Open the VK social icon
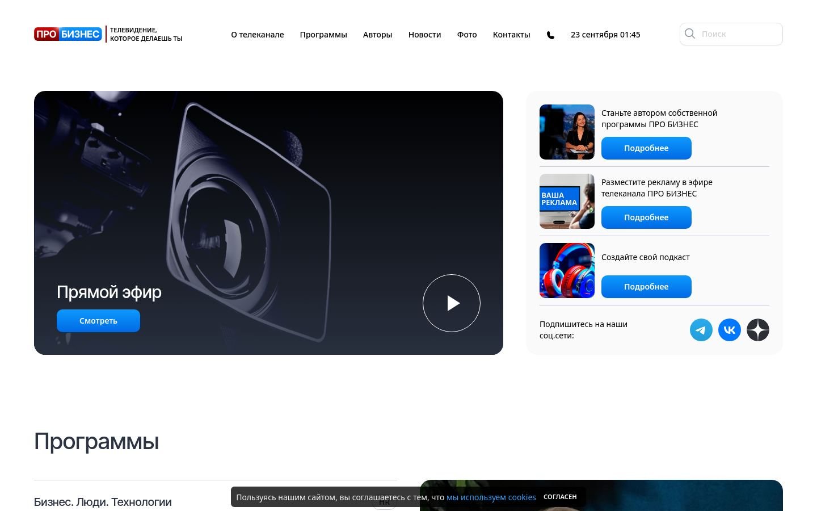The height and width of the screenshot is (511, 817). click(x=730, y=330)
